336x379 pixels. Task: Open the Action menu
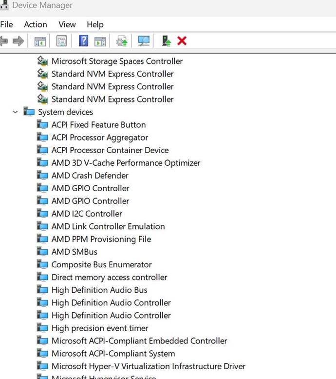click(36, 24)
